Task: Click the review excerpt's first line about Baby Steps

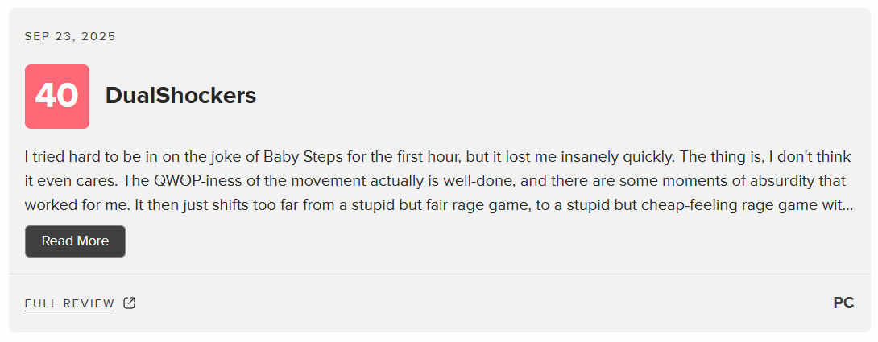Action: (x=438, y=157)
